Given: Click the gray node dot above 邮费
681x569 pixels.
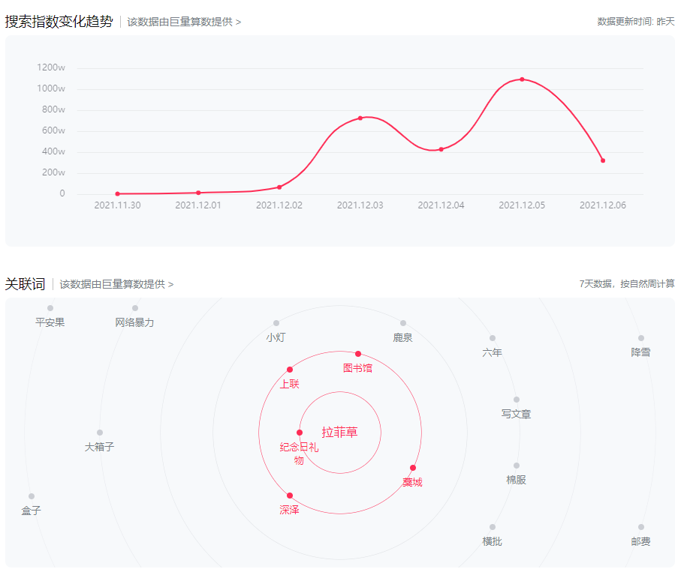Looking at the screenshot, I should (x=641, y=527).
